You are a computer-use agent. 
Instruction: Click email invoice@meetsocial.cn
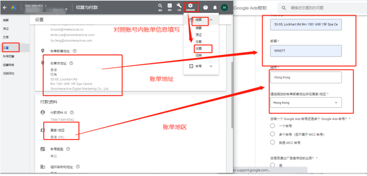[67, 30]
